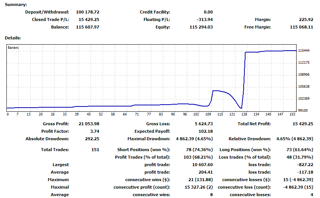
Task: Select the Total Trades value 151
Action: click(x=95, y=150)
